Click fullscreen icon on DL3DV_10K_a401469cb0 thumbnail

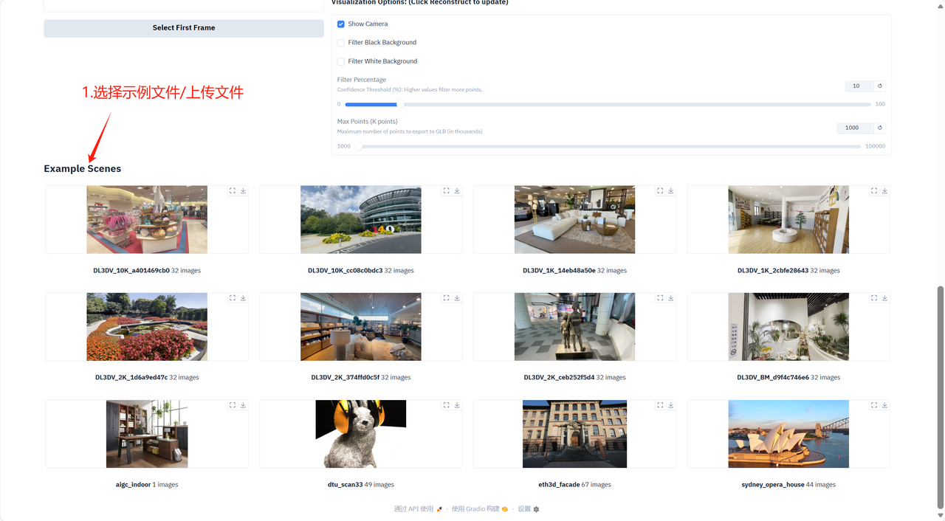[x=233, y=190]
